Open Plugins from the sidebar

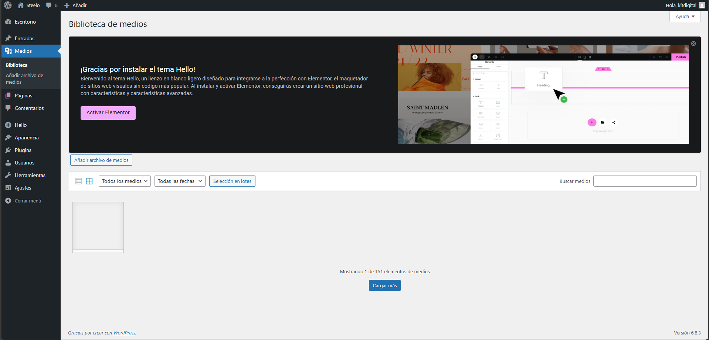(23, 150)
